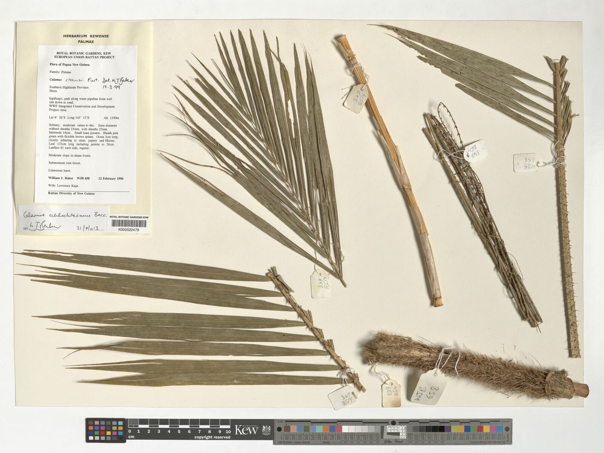Click the WJB 658 tag on the inflorescence bundle

tap(475, 152)
